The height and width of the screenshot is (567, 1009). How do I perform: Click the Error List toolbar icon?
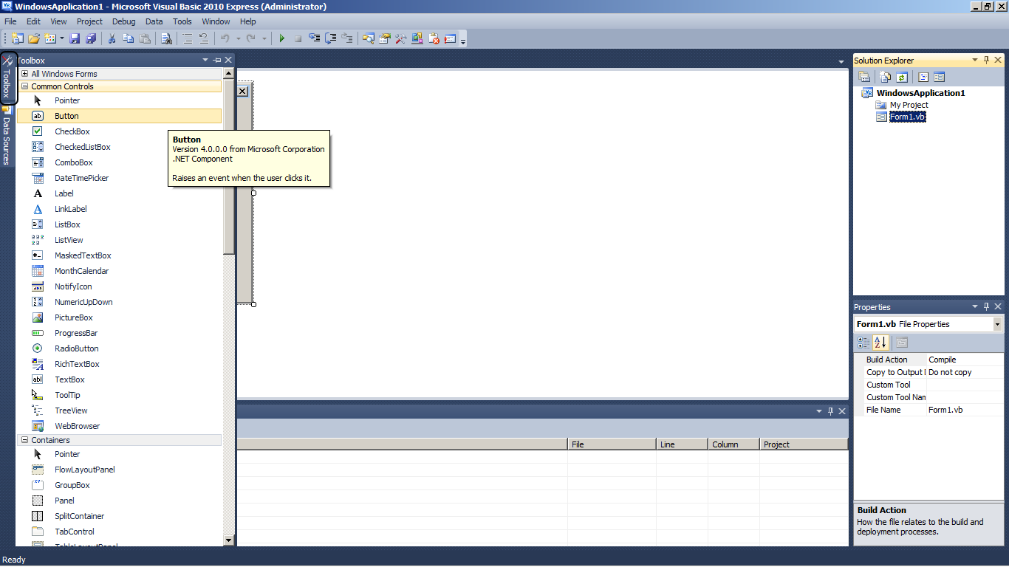click(x=434, y=38)
